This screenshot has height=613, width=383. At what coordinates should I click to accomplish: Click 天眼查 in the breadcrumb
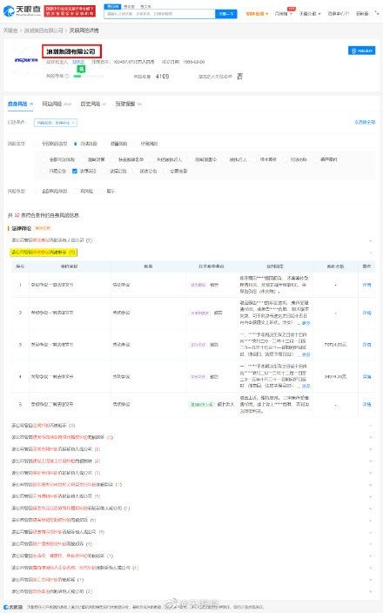point(10,30)
